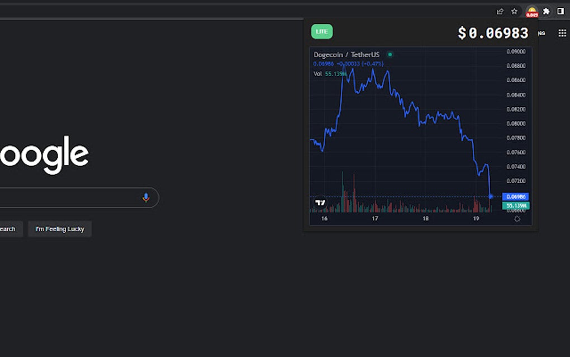
Task: Click date 19 on the time axis
Action: click(476, 219)
